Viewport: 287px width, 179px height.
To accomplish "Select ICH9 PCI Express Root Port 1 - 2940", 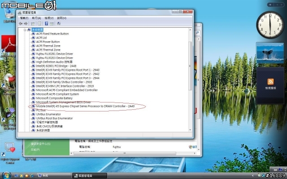I will [x=68, y=70].
